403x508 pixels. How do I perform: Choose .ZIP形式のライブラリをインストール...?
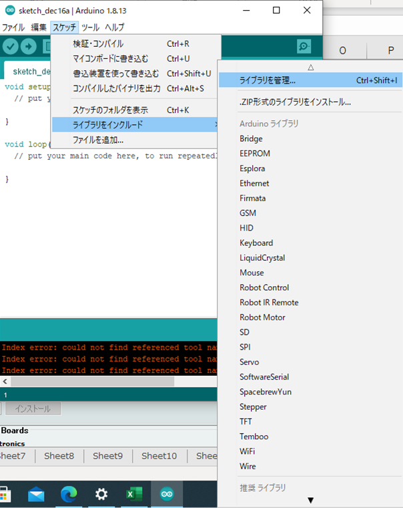(310, 102)
